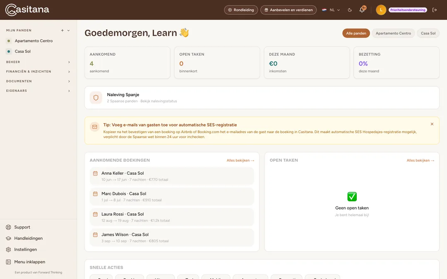Expand the Documenten sidebar section

click(38, 81)
